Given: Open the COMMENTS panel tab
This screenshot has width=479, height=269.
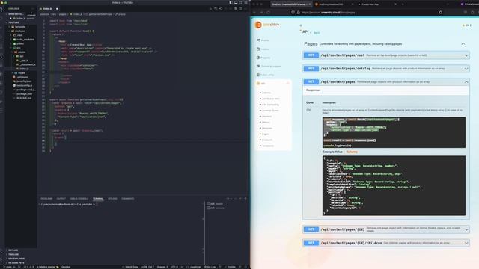Looking at the screenshot, I should (x=128, y=199).
